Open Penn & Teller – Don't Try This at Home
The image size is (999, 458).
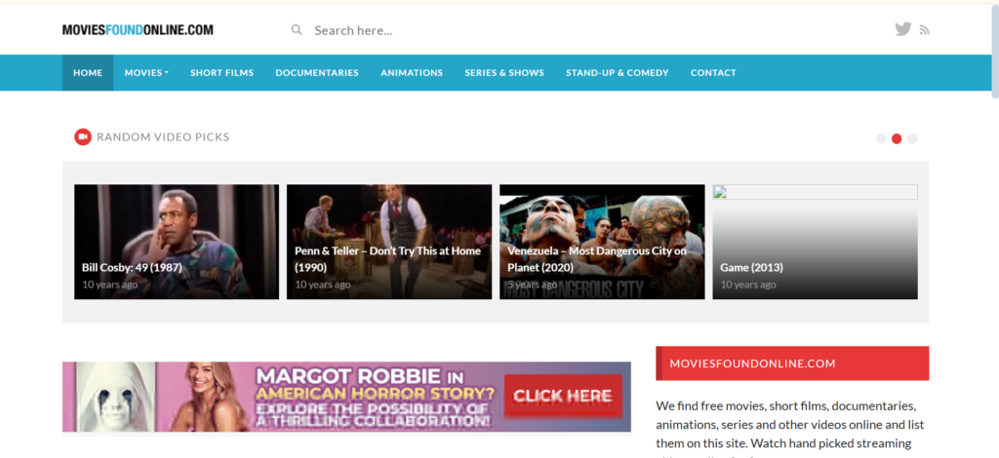[387, 259]
